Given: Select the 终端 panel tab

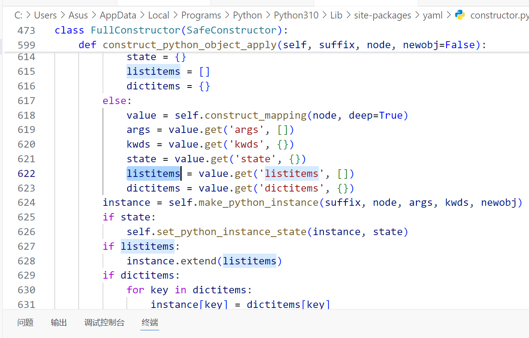Looking at the screenshot, I should 150,323.
